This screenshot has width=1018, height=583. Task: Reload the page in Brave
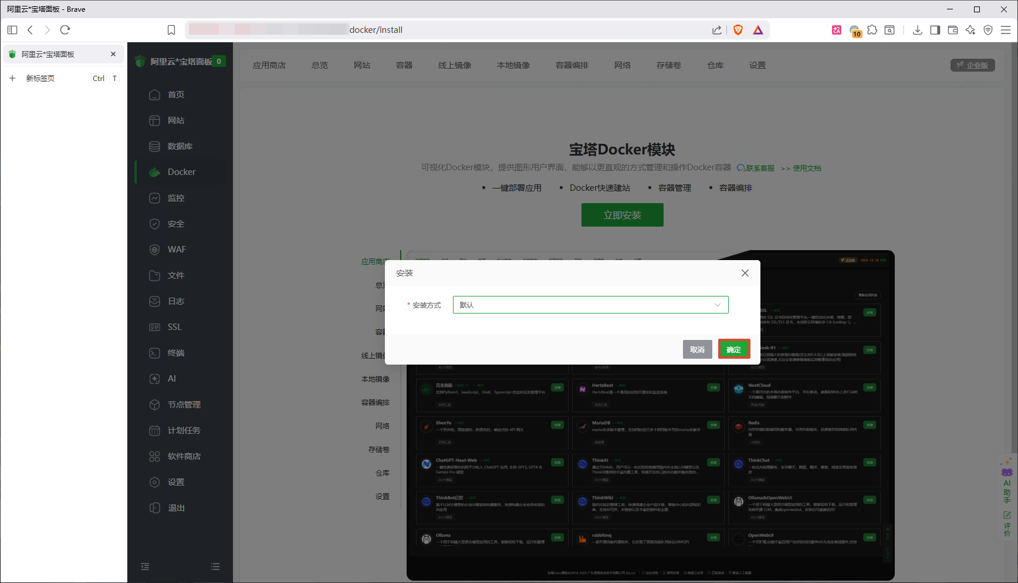tap(65, 30)
